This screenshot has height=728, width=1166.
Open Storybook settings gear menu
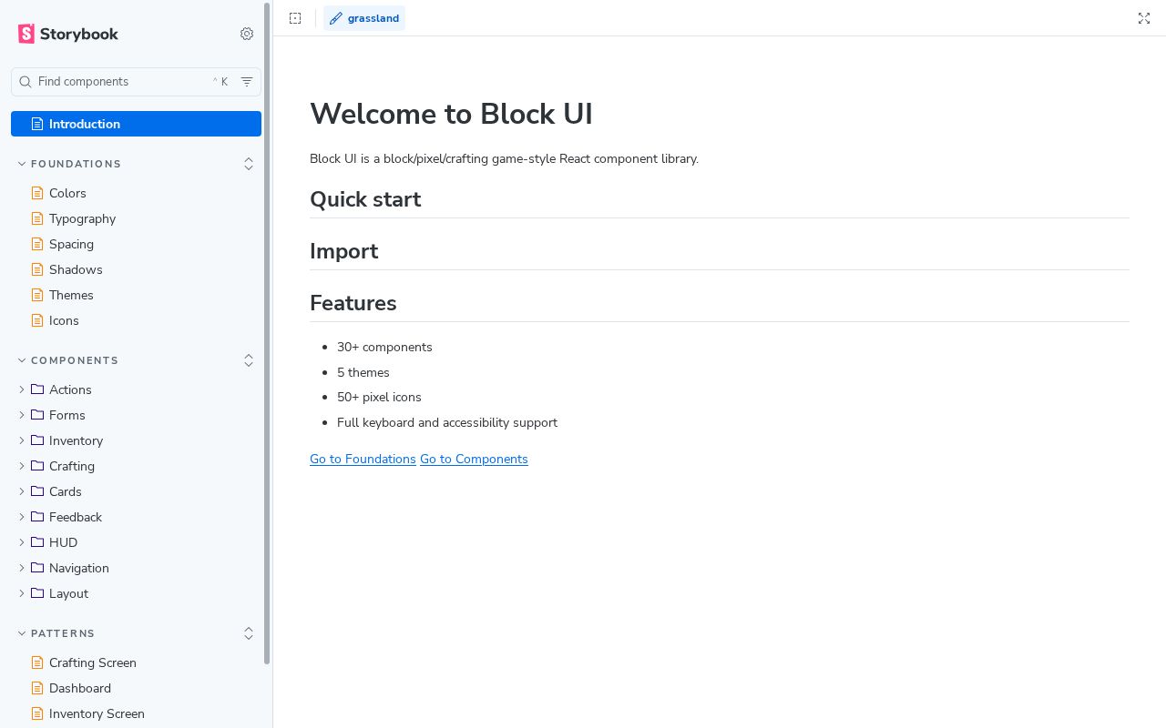pos(247,34)
